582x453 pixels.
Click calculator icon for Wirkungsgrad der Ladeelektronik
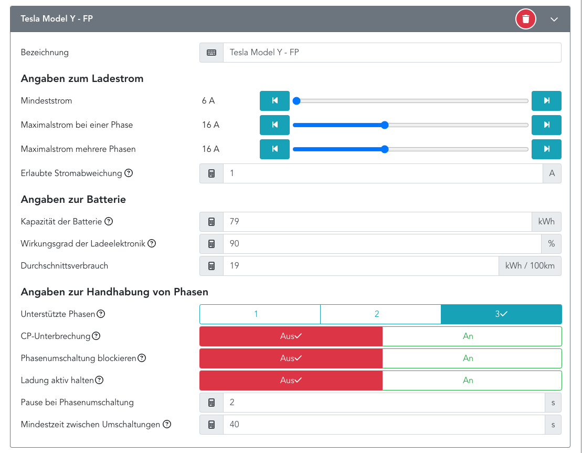[211, 244]
